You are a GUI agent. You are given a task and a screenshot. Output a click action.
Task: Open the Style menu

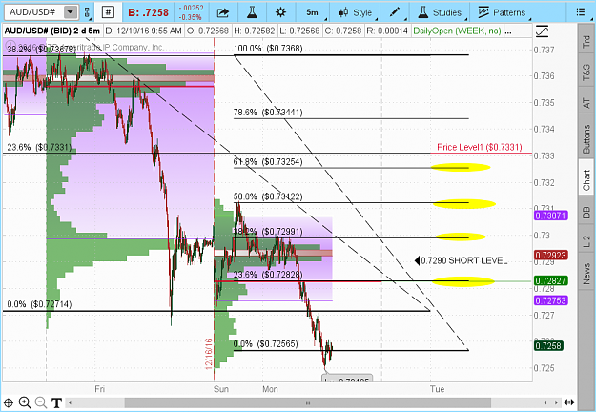pyautogui.click(x=356, y=12)
